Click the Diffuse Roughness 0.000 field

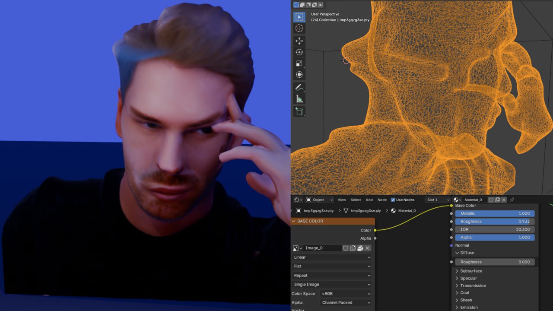[495, 262]
